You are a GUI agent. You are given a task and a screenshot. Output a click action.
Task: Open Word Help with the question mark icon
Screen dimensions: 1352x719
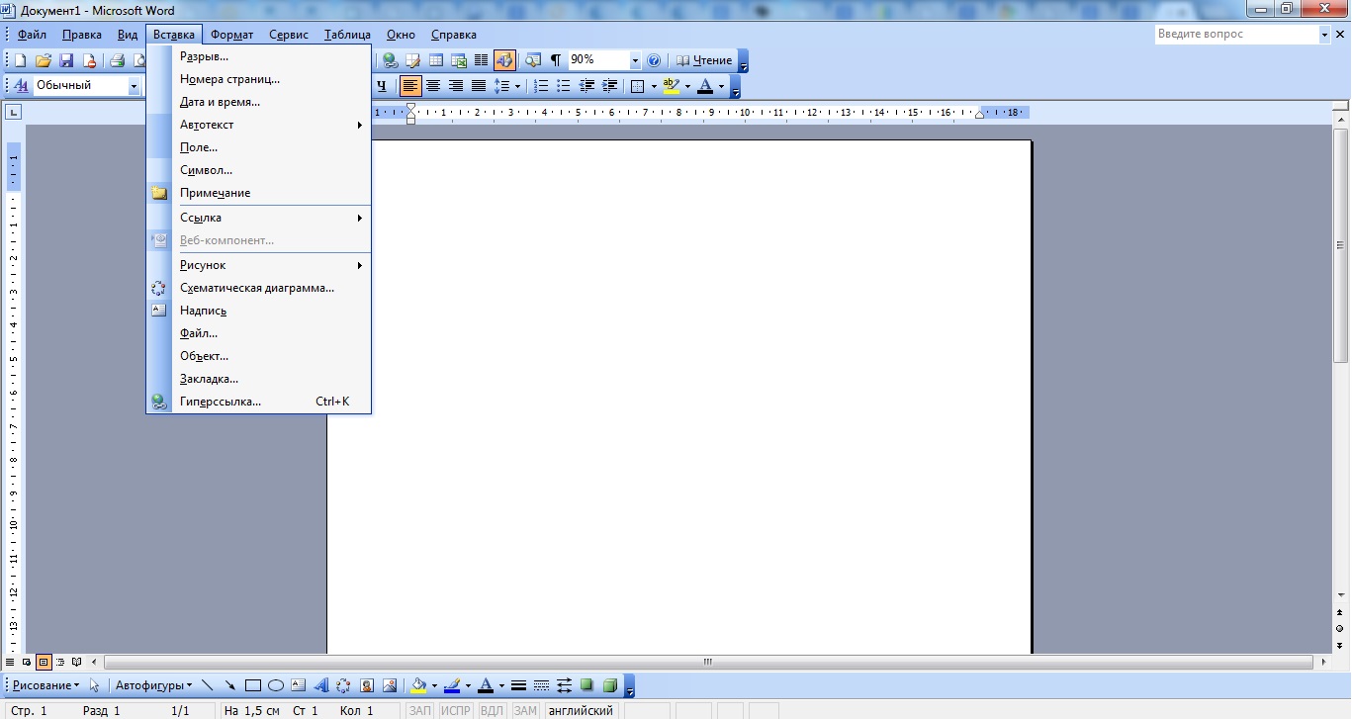(654, 60)
